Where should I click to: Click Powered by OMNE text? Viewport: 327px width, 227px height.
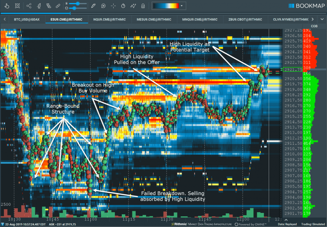(251, 224)
